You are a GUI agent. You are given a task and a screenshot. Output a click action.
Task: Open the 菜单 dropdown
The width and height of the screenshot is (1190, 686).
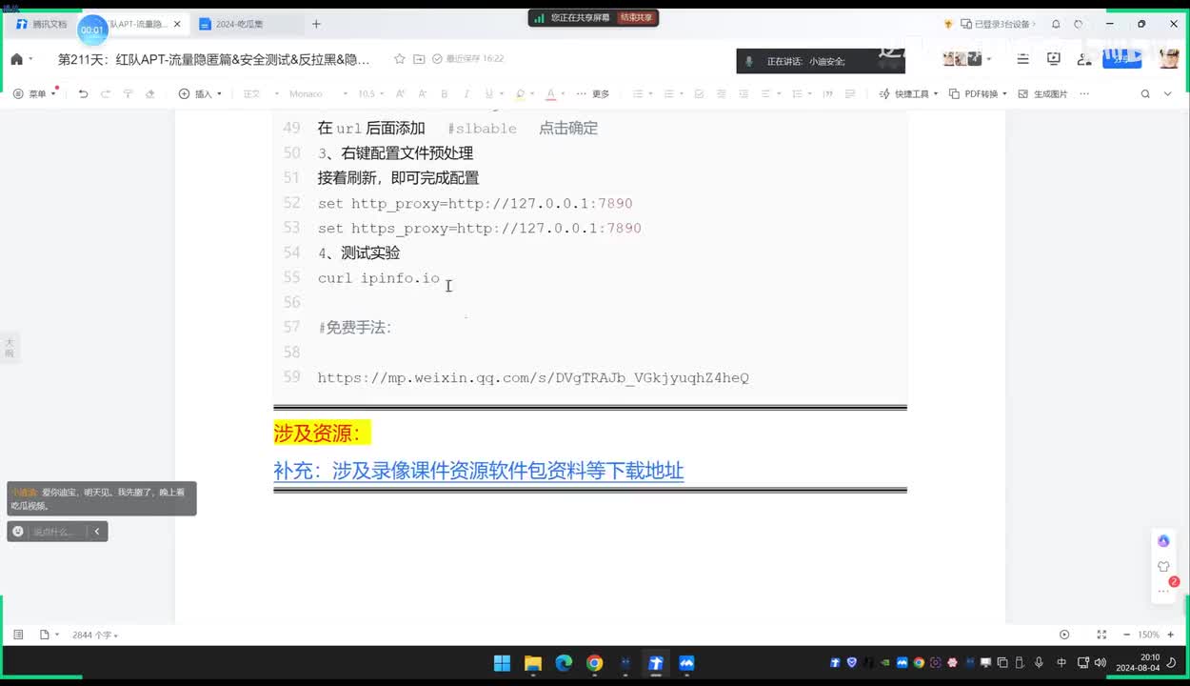(35, 93)
